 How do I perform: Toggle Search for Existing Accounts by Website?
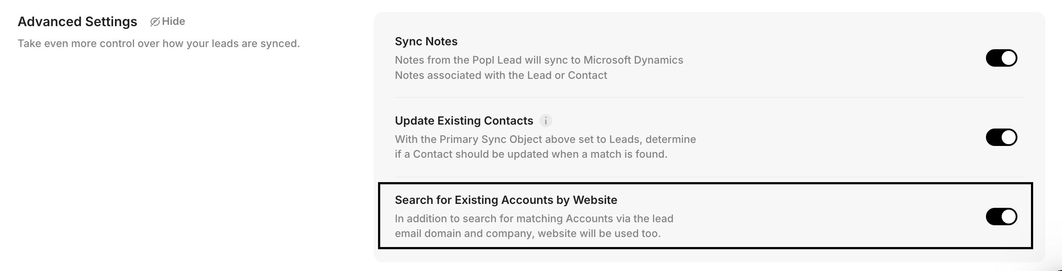point(1001,217)
